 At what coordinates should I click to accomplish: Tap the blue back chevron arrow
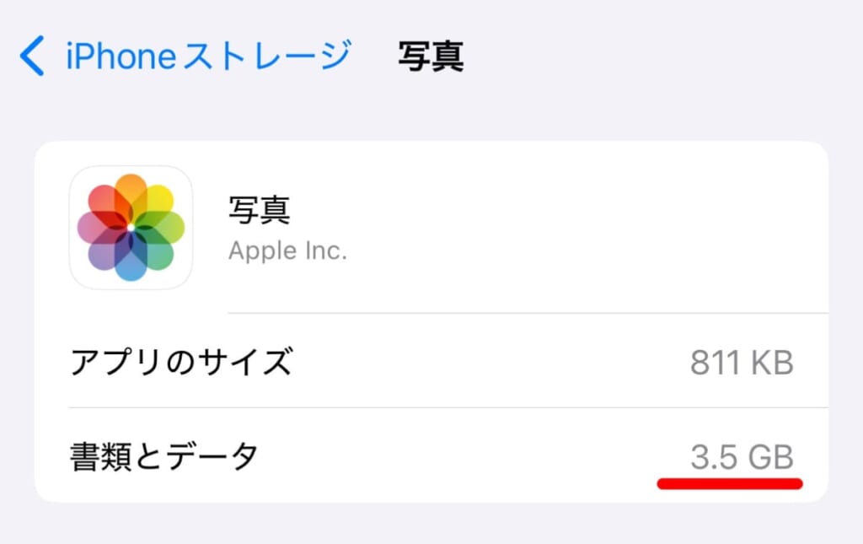tap(32, 57)
